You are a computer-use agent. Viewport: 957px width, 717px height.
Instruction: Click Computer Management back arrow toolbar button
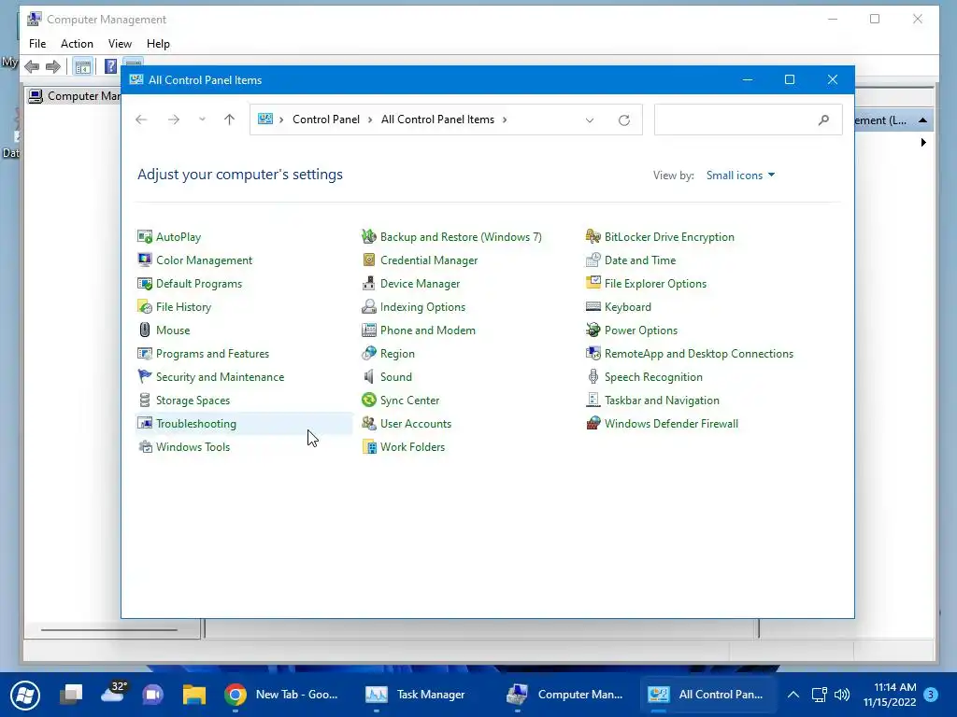click(x=32, y=66)
